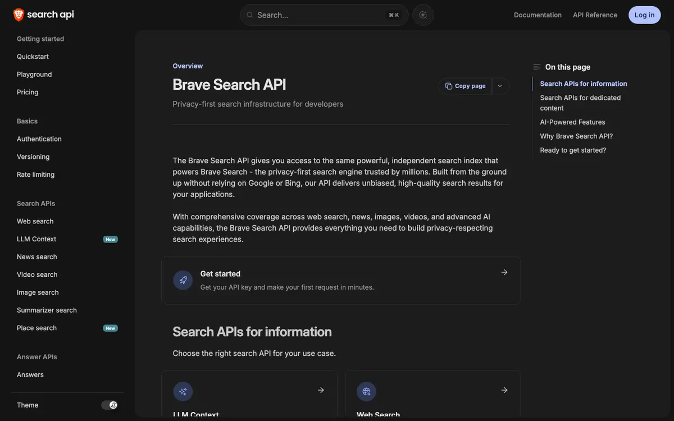674x421 pixels.
Task: Open the LLM Context card
Action: pyautogui.click(x=249, y=394)
